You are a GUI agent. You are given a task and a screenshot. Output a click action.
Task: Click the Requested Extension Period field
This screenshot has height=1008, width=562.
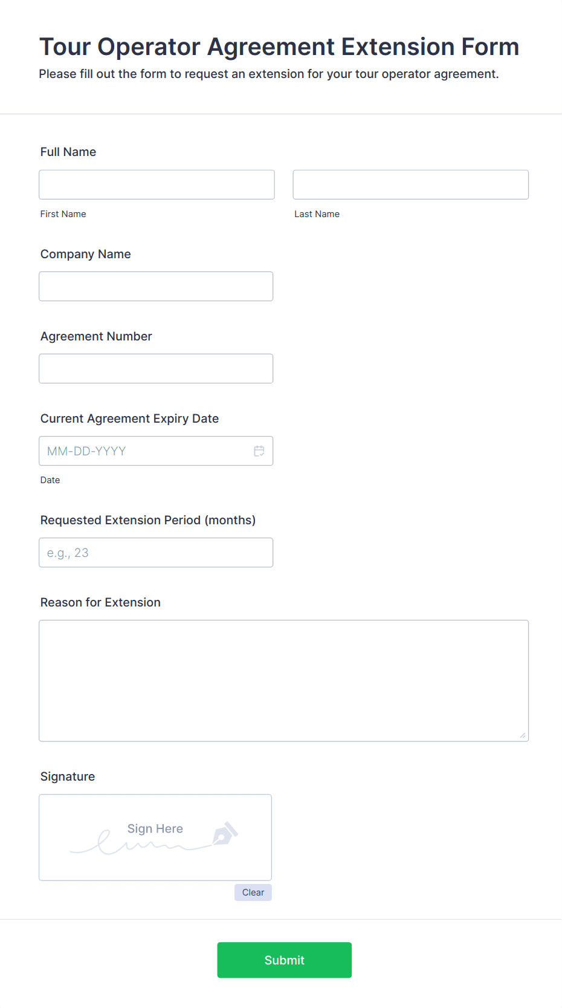156,552
